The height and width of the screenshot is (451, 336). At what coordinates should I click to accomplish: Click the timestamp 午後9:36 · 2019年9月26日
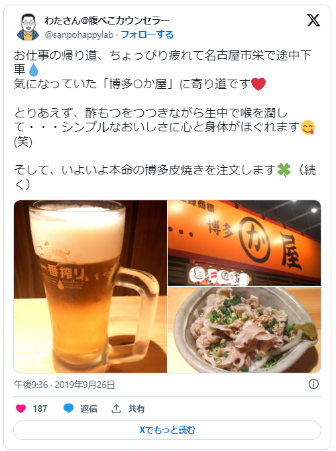coord(64,385)
